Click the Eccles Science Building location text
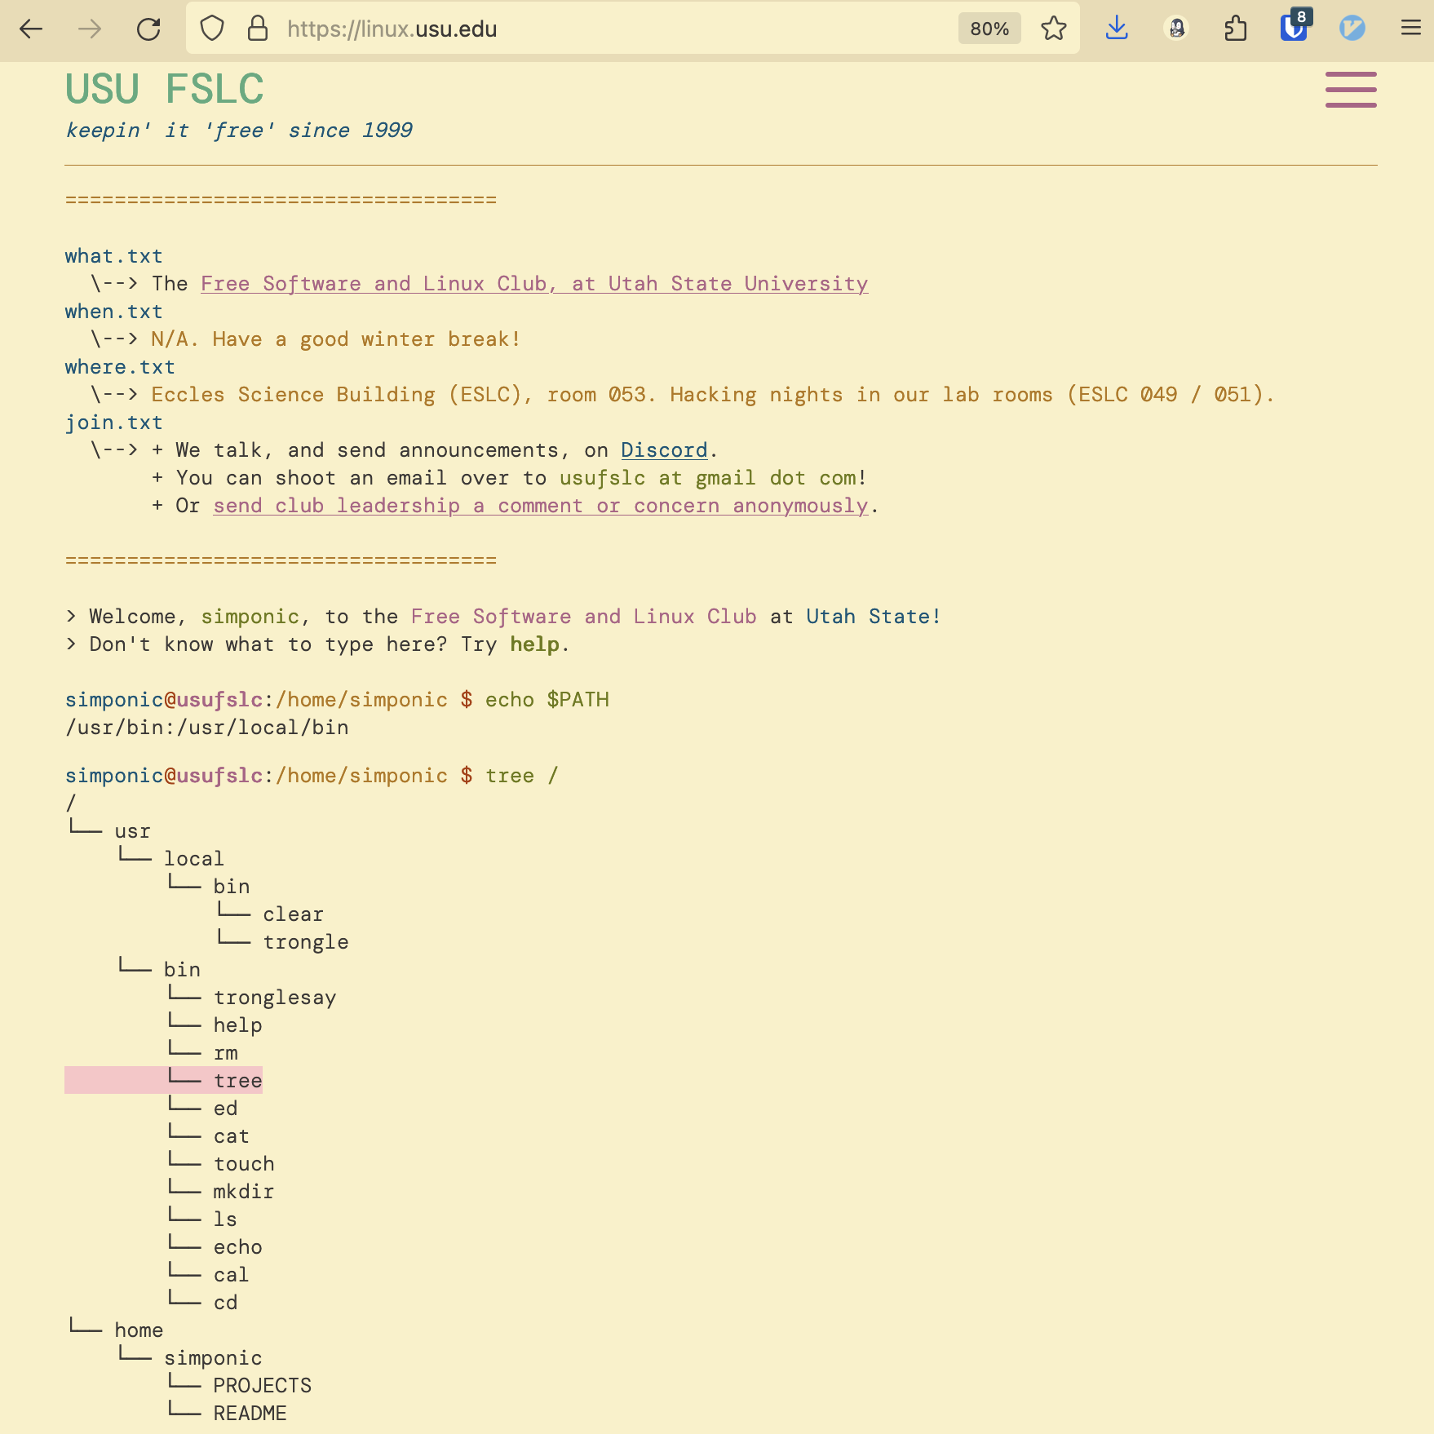The image size is (1434, 1434). 712,395
